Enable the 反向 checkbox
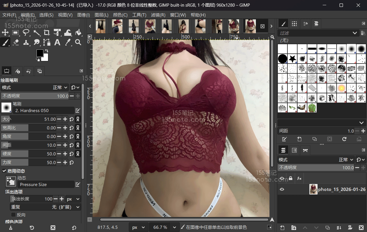 [x=13, y=215]
